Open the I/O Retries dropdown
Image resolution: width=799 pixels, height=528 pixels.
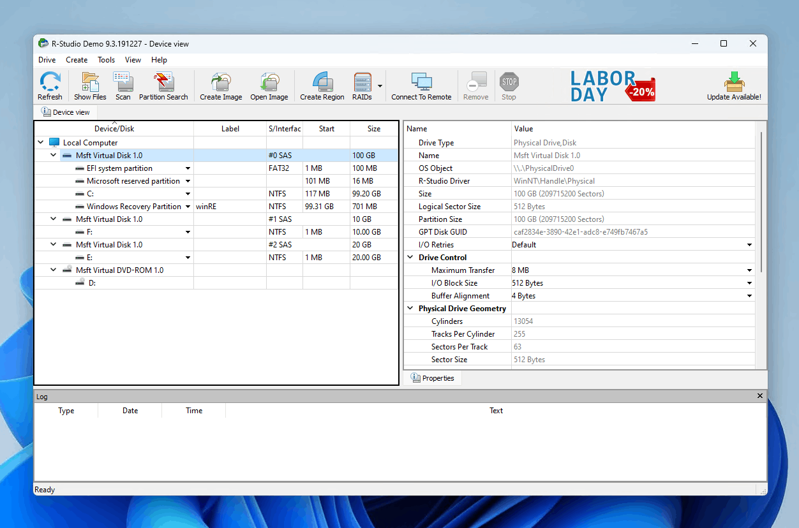pyautogui.click(x=750, y=245)
